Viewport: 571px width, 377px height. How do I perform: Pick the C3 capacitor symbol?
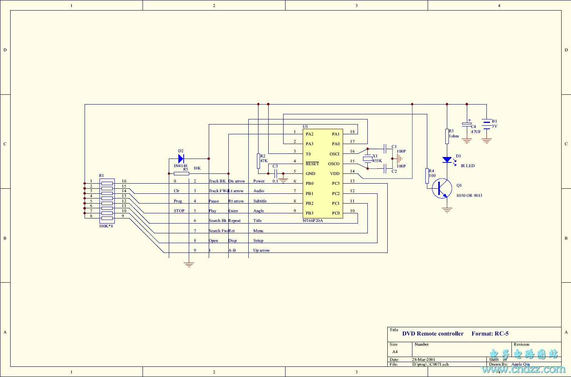pyautogui.click(x=276, y=173)
